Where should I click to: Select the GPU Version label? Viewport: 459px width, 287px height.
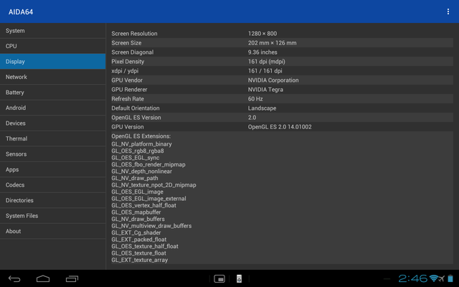click(x=128, y=127)
